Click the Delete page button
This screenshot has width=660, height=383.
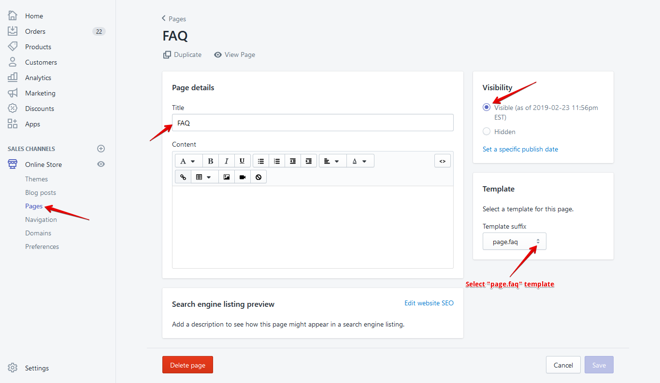click(x=187, y=365)
